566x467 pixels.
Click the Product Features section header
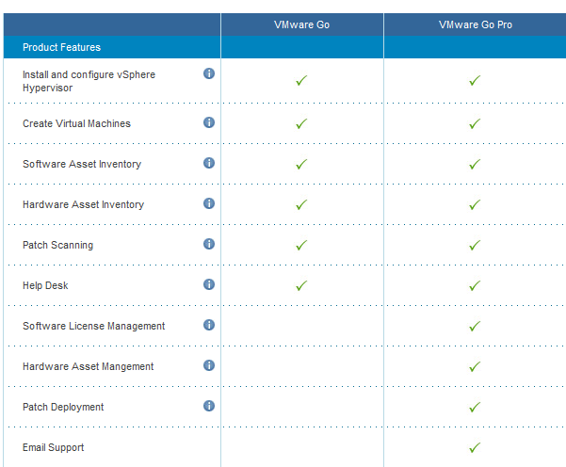click(x=61, y=47)
